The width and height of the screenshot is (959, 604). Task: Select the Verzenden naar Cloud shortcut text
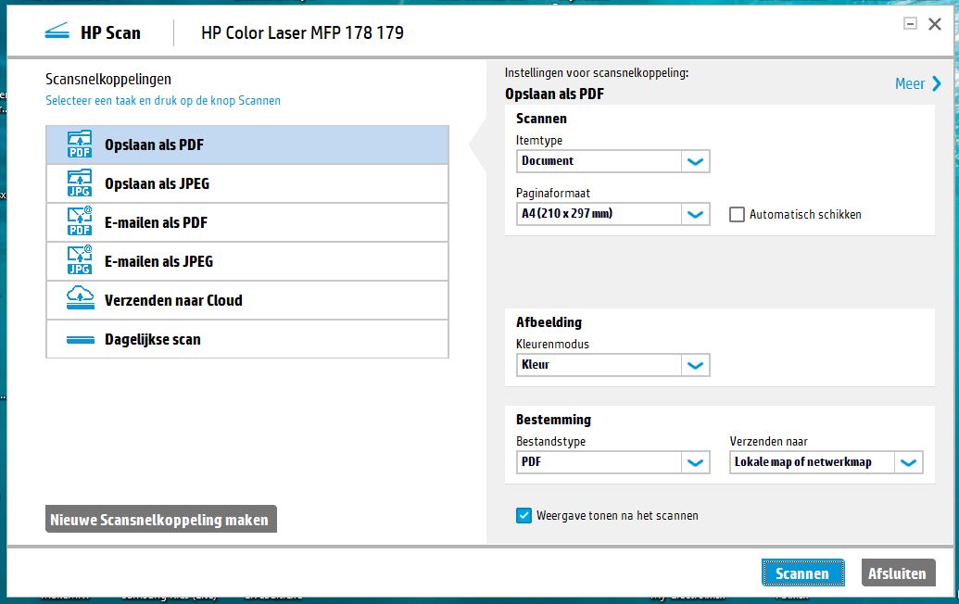pos(173,300)
